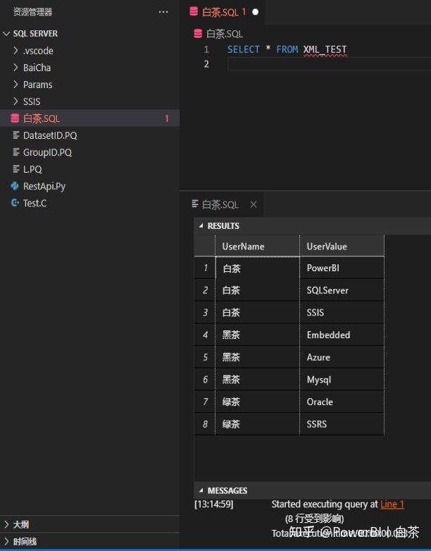Open the explorer more actions ellipsis
Viewport: 431px width, 551px height.
pos(163,12)
